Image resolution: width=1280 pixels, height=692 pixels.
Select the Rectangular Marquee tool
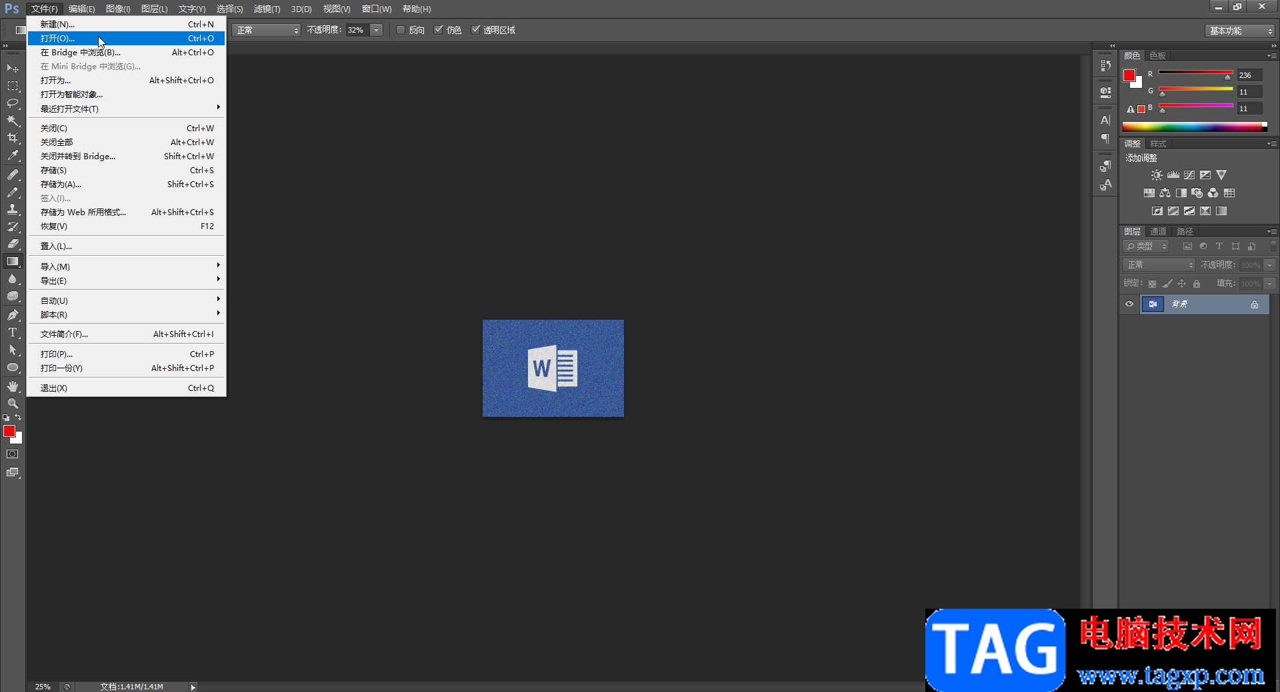pos(13,86)
